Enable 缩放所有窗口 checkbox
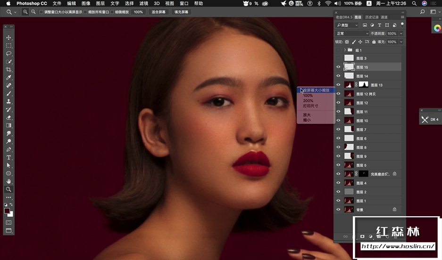The width and height of the screenshot is (442, 260). click(85, 12)
